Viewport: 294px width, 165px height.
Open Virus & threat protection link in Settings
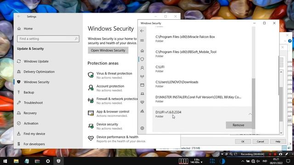tap(114, 73)
